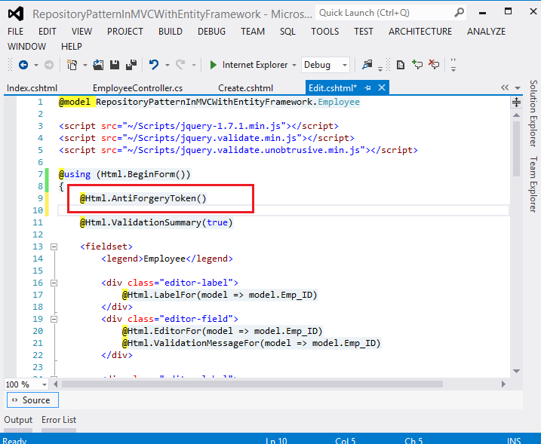The height and width of the screenshot is (444, 541).
Task: Switch to the EmployeeController.cs tab
Action: tap(137, 88)
